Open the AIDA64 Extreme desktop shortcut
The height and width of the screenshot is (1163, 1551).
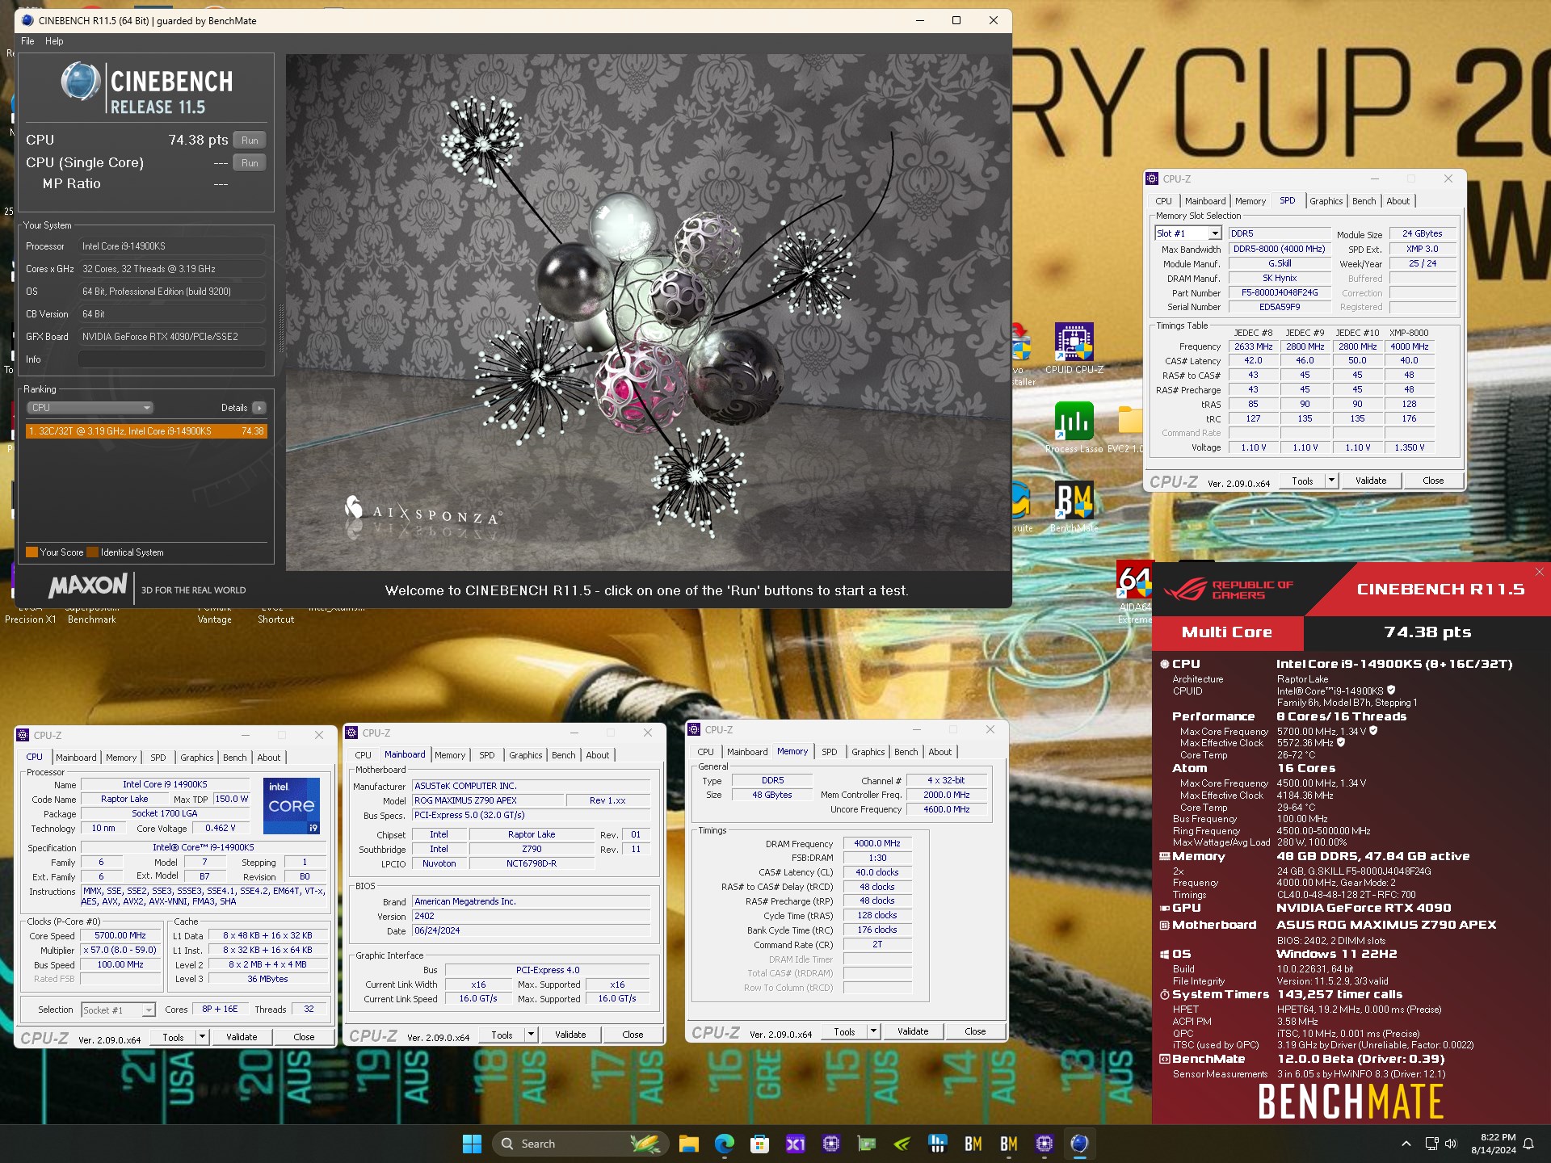point(1134,592)
